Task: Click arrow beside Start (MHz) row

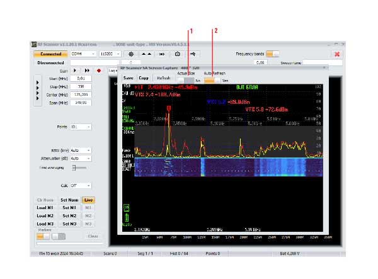Action: coord(38,83)
